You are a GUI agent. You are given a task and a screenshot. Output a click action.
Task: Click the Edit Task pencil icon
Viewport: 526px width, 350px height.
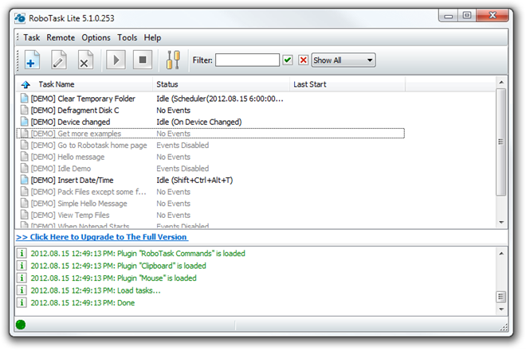pos(59,60)
